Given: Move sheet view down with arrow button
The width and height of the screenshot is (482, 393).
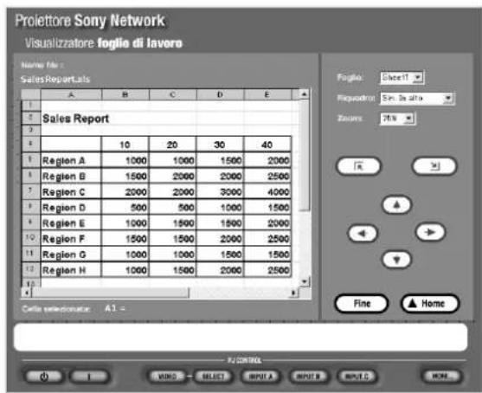Looking at the screenshot, I should pyautogui.click(x=396, y=260).
